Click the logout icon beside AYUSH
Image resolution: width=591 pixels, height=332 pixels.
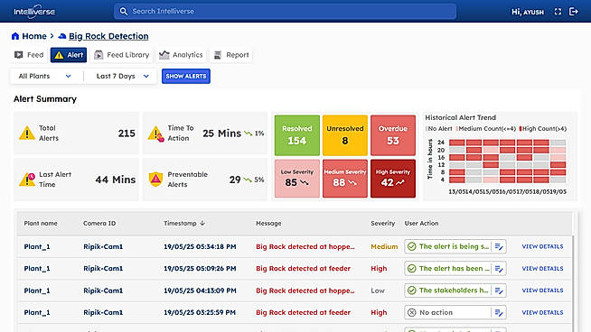pos(573,12)
